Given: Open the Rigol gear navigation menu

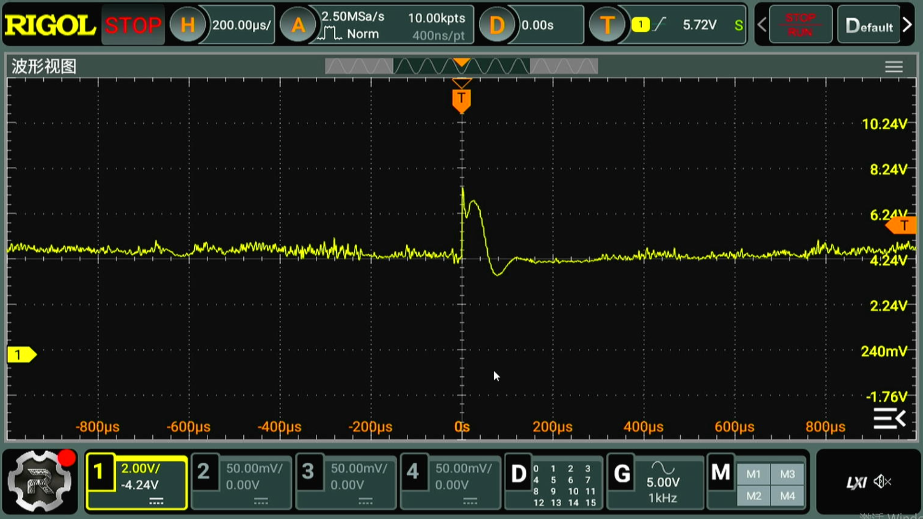Looking at the screenshot, I should coord(40,481).
